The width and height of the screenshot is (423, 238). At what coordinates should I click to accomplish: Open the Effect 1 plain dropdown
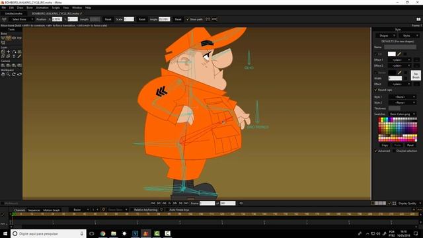pos(400,60)
